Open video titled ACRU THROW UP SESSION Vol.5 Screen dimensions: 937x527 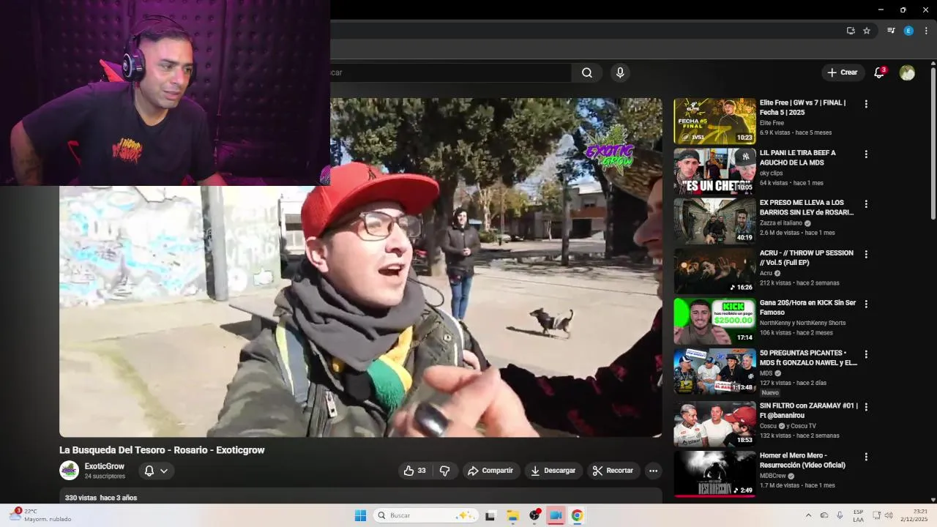pos(806,258)
